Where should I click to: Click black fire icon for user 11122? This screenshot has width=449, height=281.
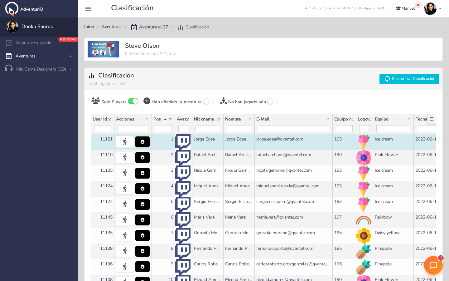click(x=142, y=204)
